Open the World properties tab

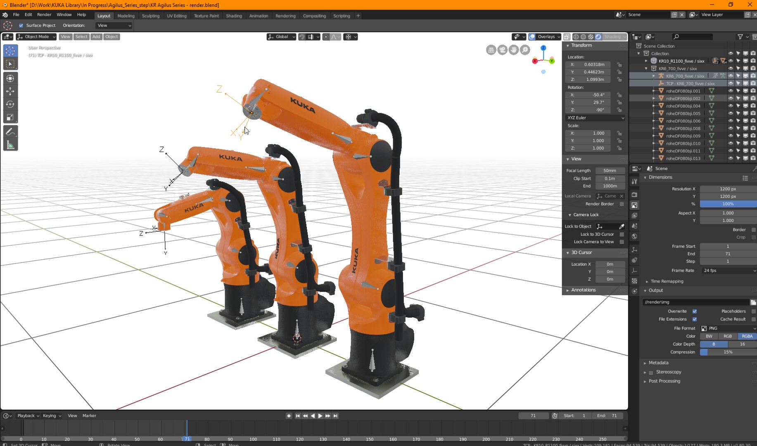[635, 237]
